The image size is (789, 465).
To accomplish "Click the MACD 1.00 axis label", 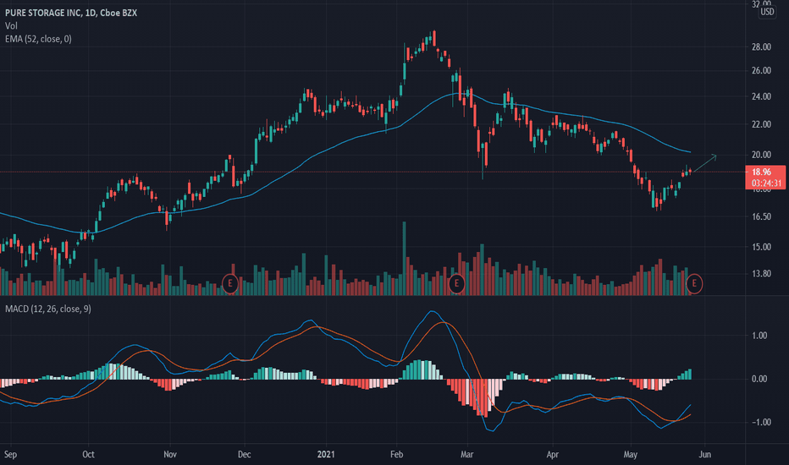I will coord(759,336).
